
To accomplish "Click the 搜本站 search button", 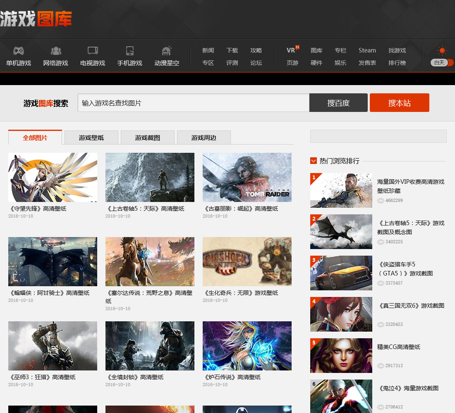I will click(399, 102).
